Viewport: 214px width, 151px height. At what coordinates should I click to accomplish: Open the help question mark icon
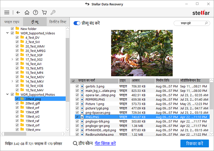pos(35,12)
